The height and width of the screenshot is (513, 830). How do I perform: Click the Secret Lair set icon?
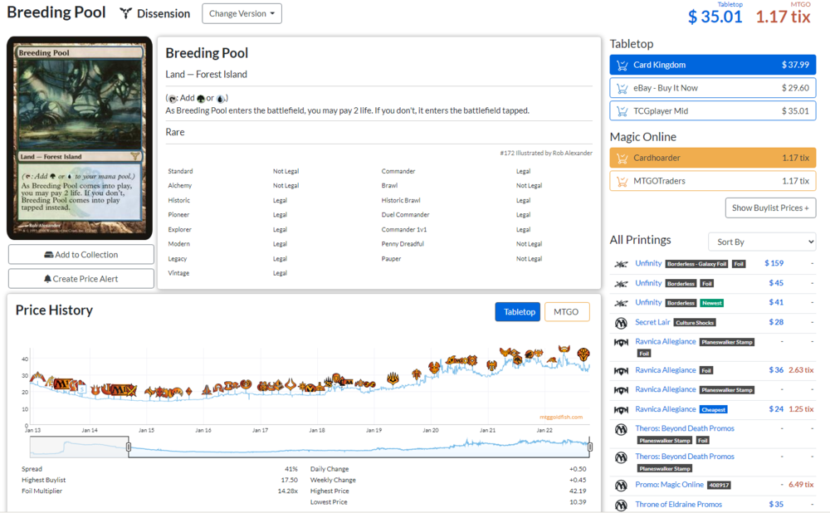(x=621, y=322)
